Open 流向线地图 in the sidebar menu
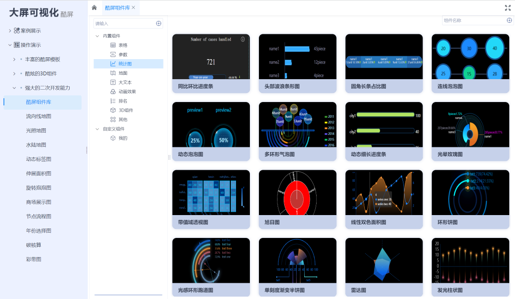 point(39,116)
